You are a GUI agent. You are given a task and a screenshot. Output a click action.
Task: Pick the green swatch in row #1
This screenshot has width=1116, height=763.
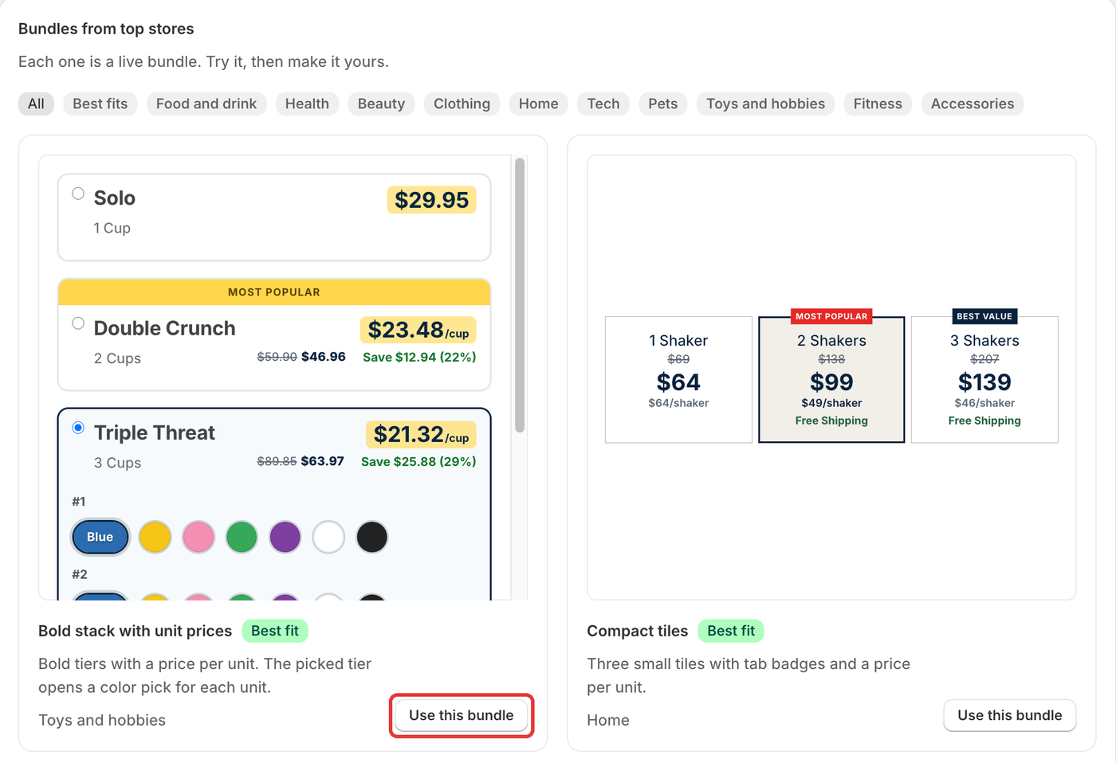tap(242, 537)
